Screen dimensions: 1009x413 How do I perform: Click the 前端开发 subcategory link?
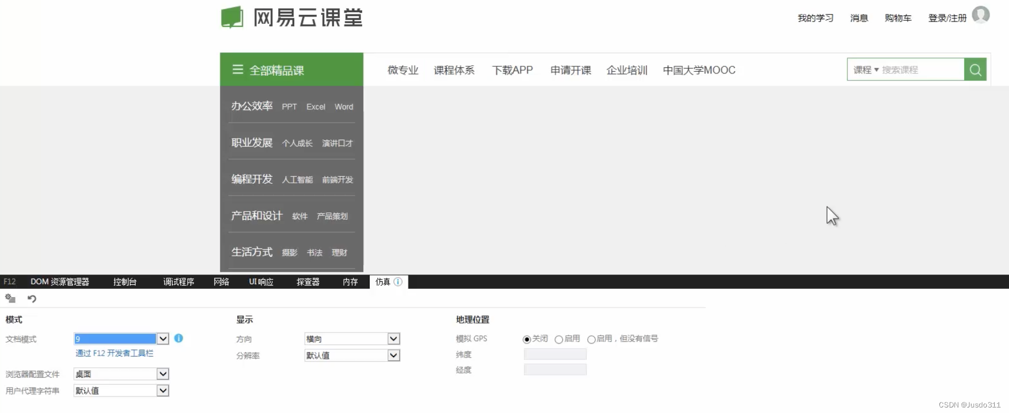(x=337, y=179)
